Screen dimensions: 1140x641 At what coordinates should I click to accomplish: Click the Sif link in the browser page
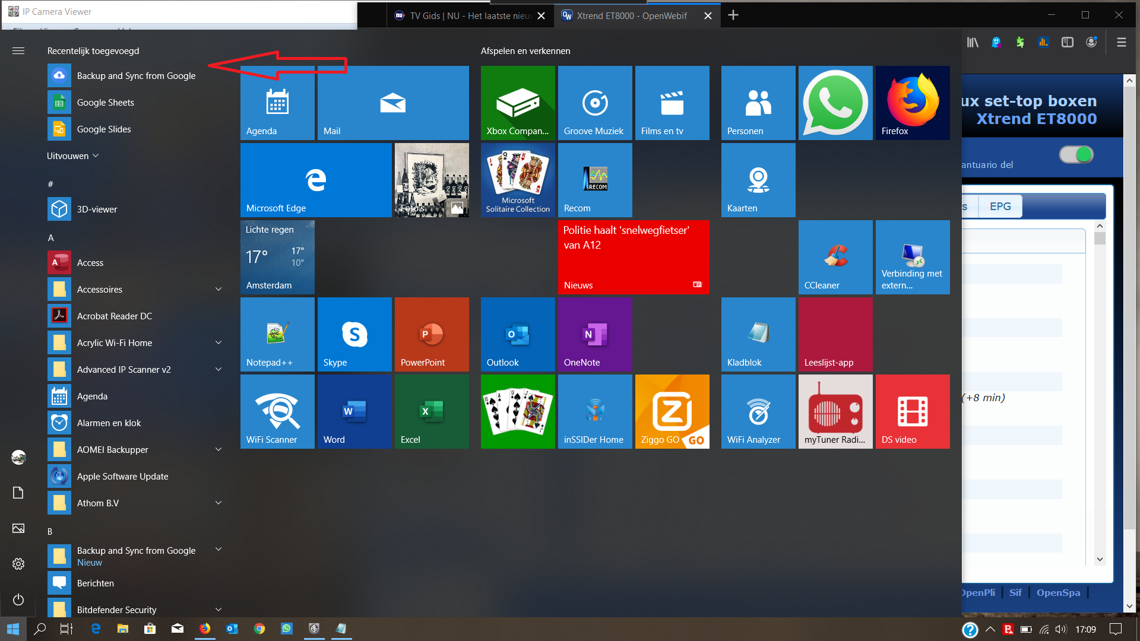1015,592
